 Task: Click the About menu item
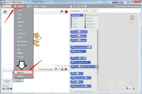click(43, 6)
